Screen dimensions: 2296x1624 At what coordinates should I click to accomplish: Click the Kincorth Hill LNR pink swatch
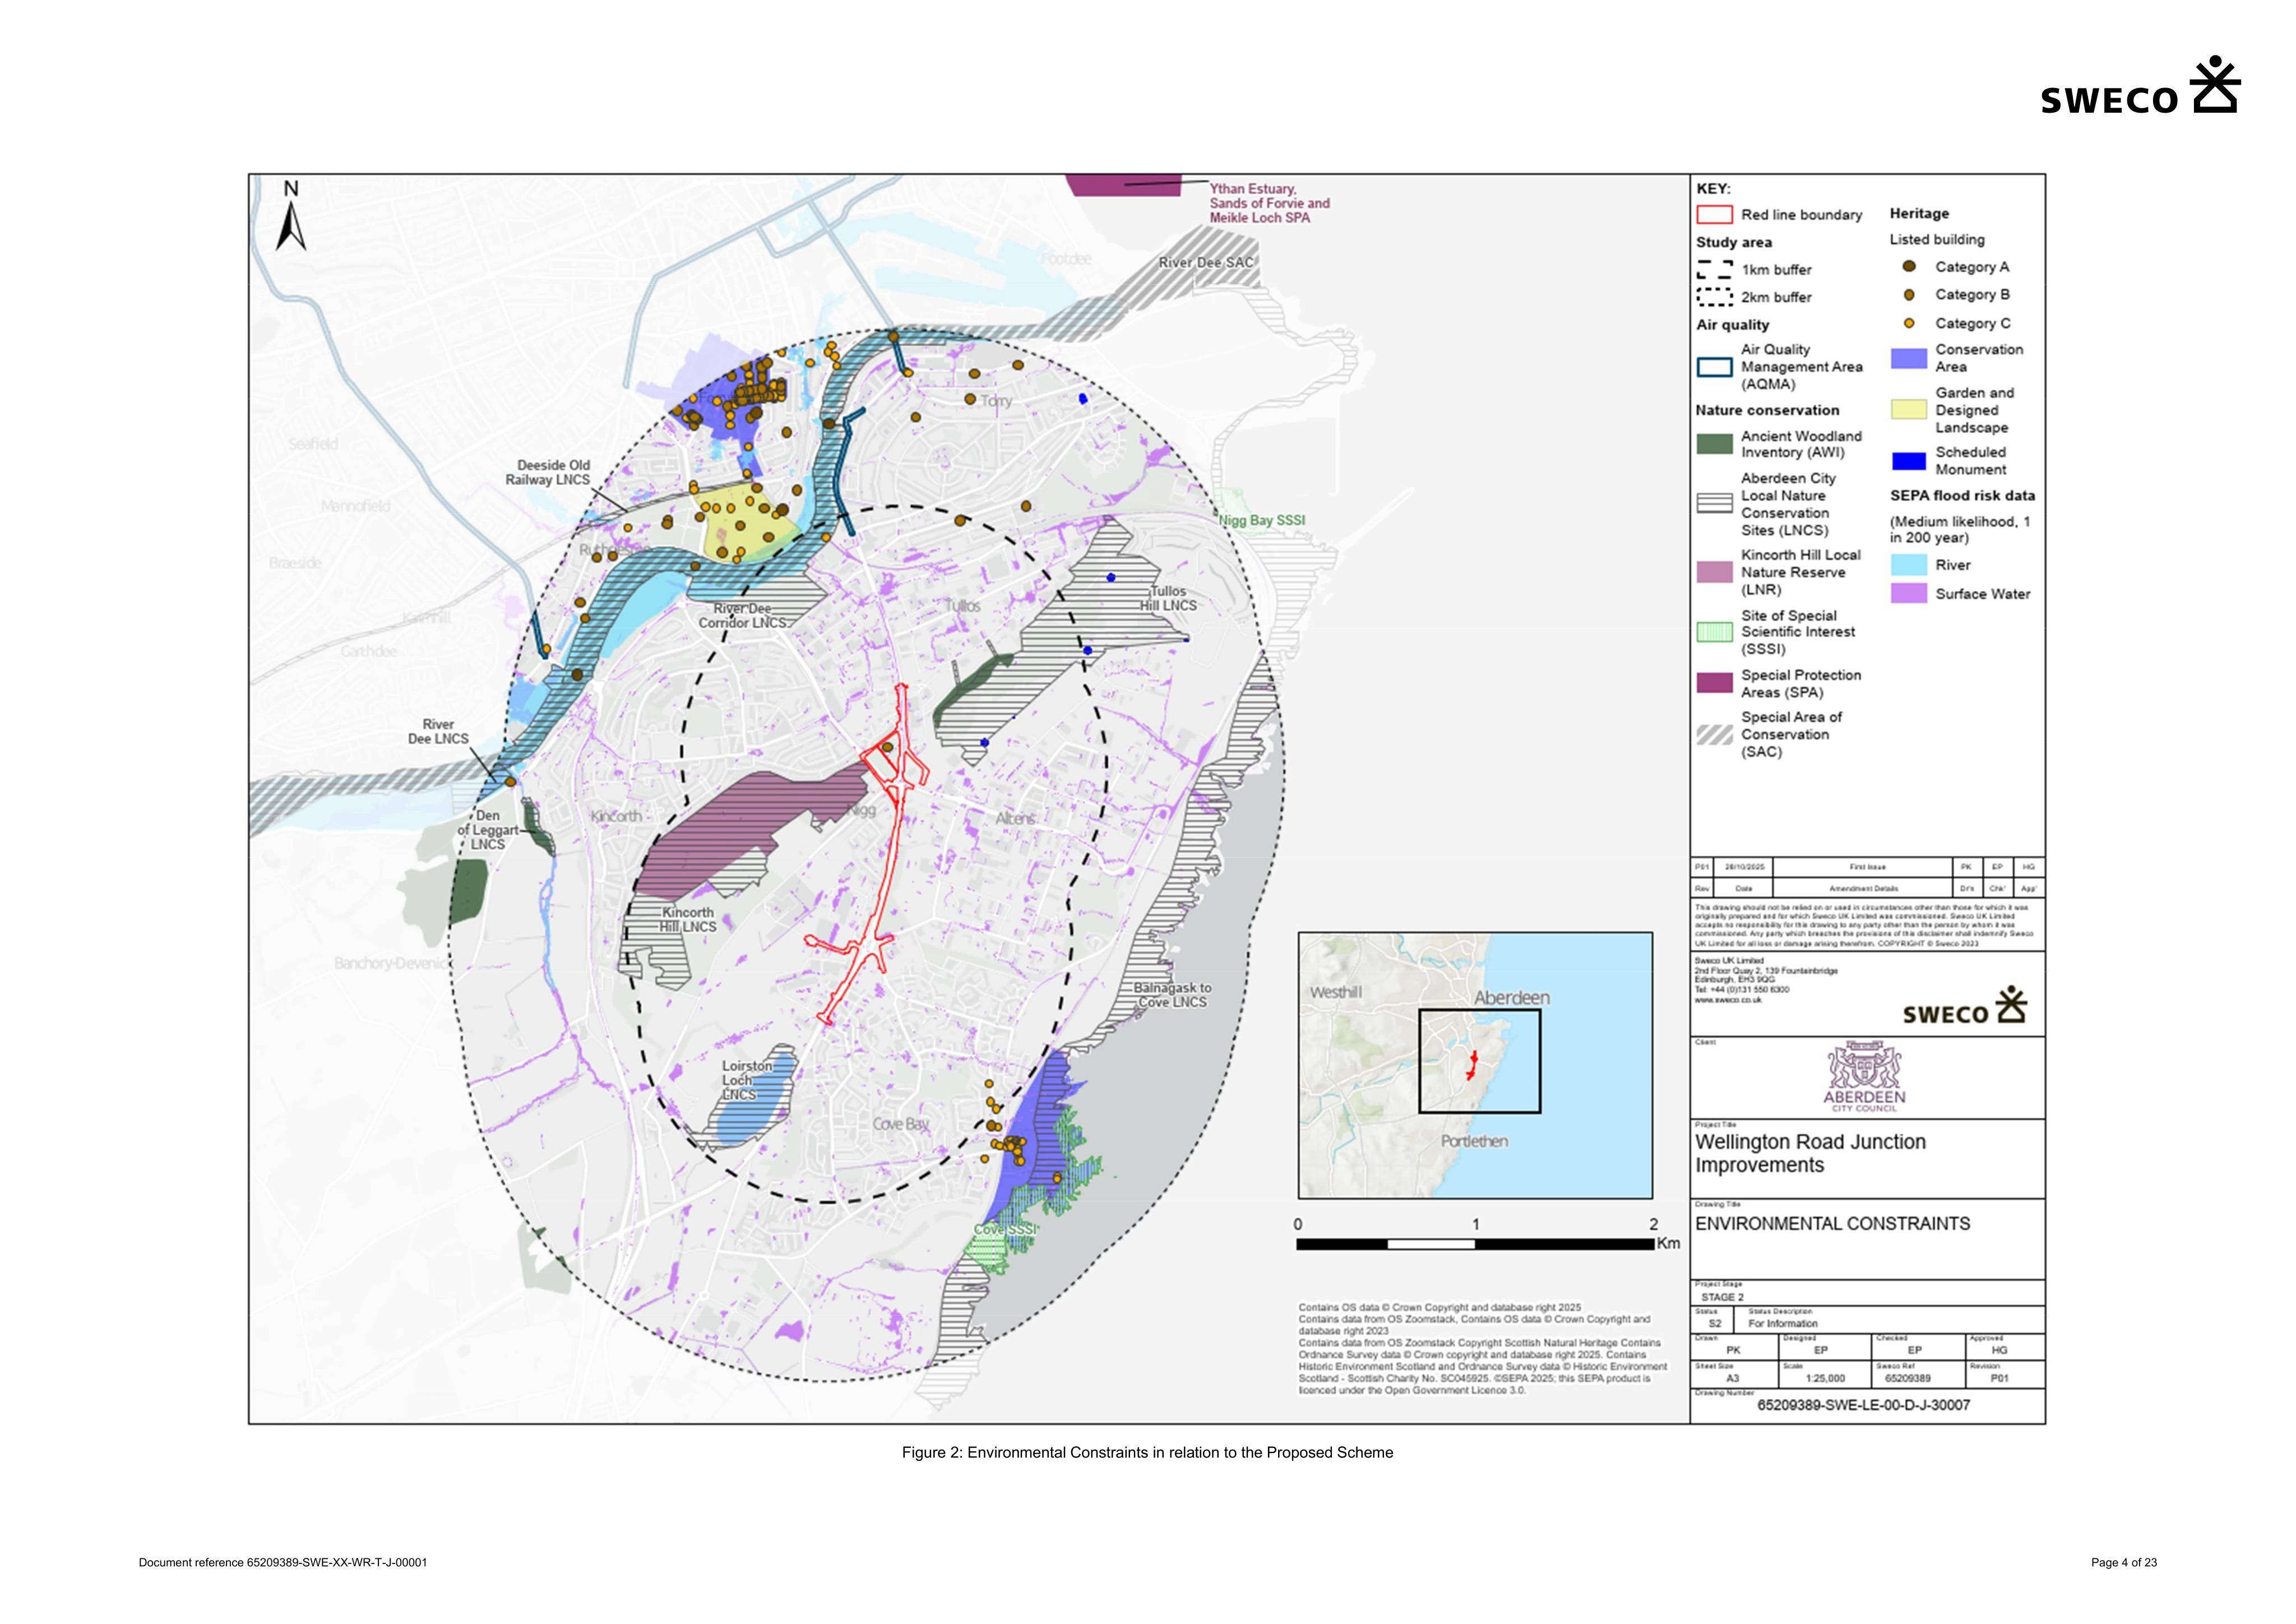[1714, 572]
